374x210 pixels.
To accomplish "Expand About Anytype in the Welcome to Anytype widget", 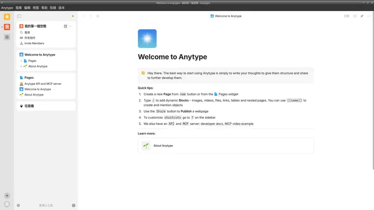I will 21,66.
